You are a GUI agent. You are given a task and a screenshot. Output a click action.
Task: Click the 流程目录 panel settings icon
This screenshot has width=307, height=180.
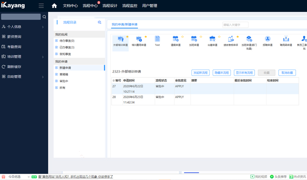click(99, 22)
